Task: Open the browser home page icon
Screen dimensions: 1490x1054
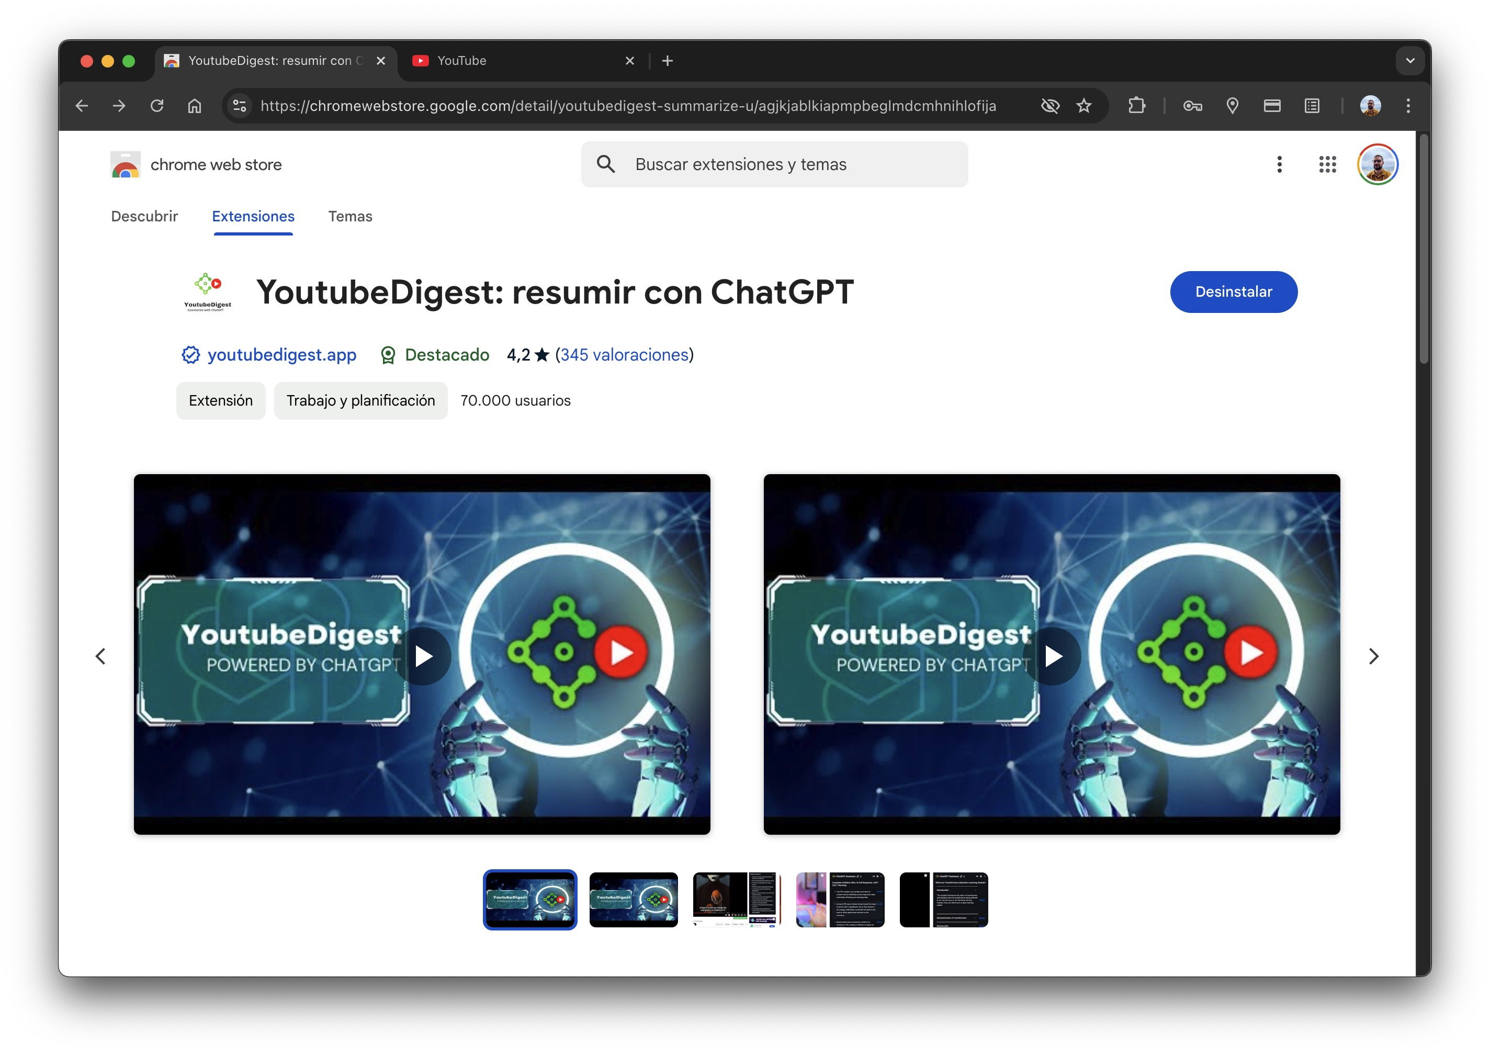Action: pyautogui.click(x=195, y=106)
